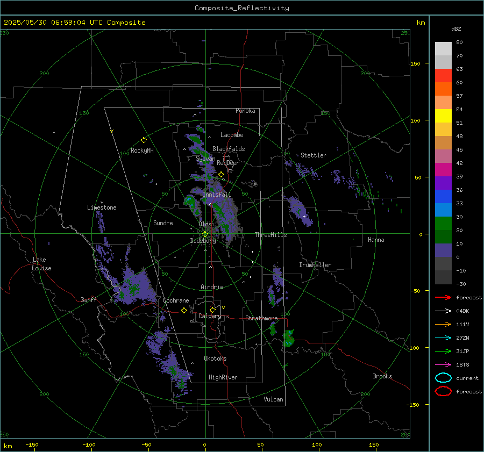Image resolution: width=484 pixels, height=452 pixels.
Task: Click the 04DK legend label
Action: coord(462,311)
